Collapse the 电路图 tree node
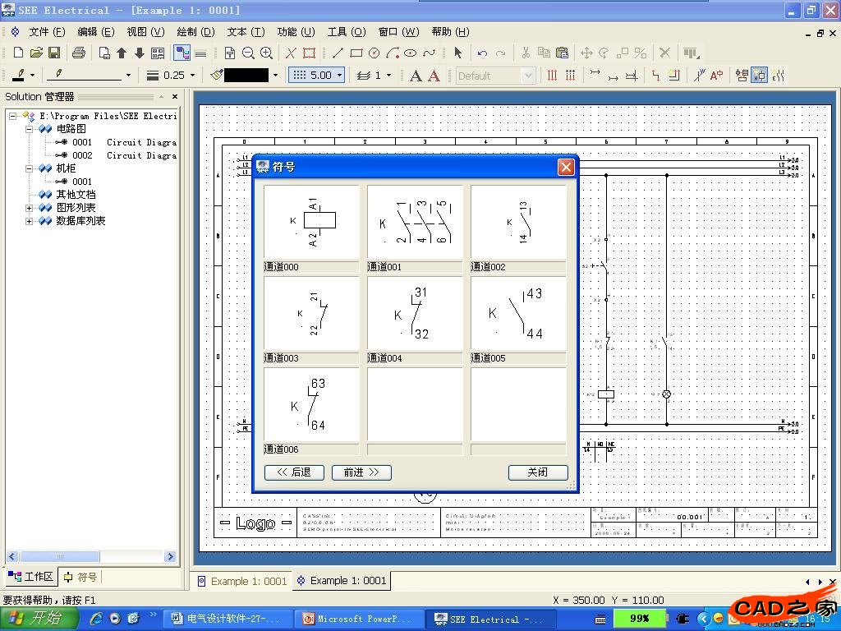 coord(30,129)
